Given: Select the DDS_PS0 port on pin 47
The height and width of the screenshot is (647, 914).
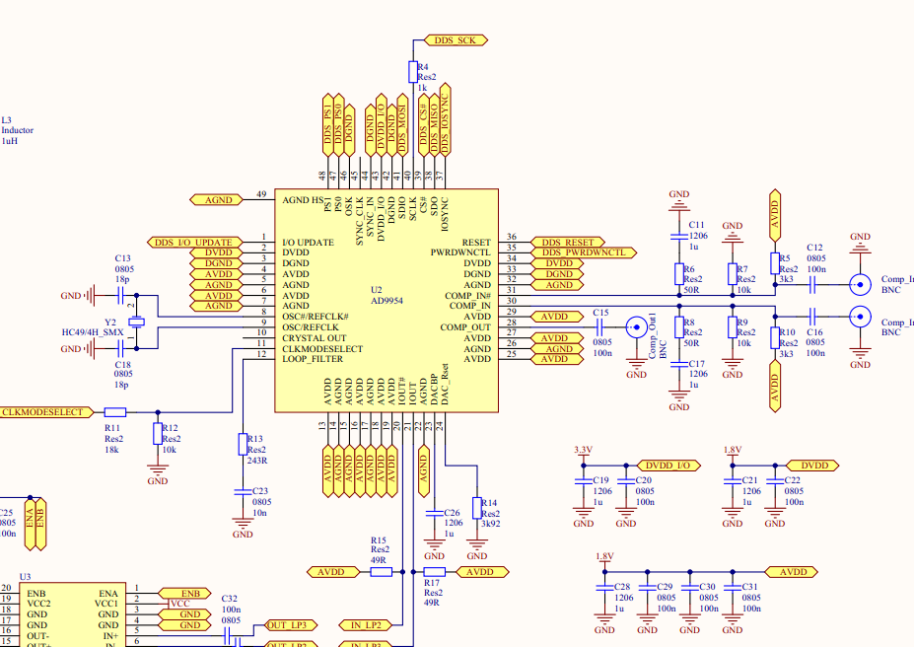Looking at the screenshot, I should [338, 124].
